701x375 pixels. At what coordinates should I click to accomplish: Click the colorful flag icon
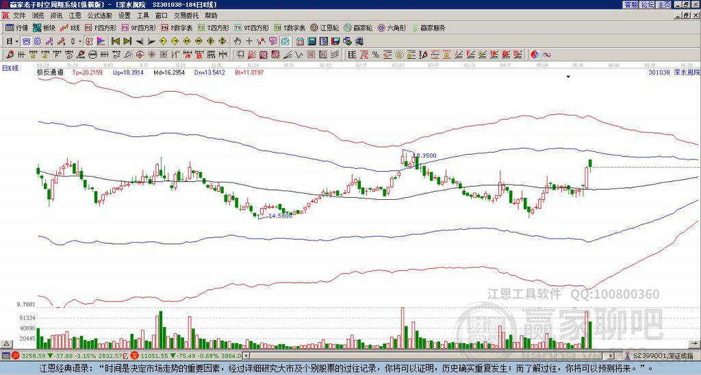[101, 42]
